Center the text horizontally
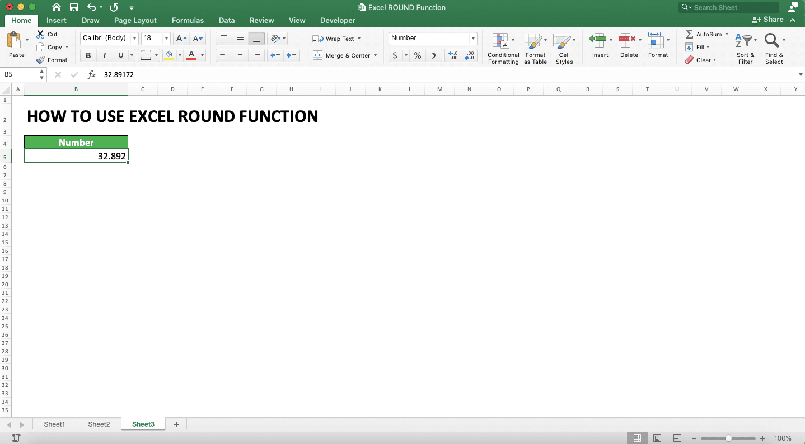This screenshot has height=444, width=805. (x=240, y=55)
